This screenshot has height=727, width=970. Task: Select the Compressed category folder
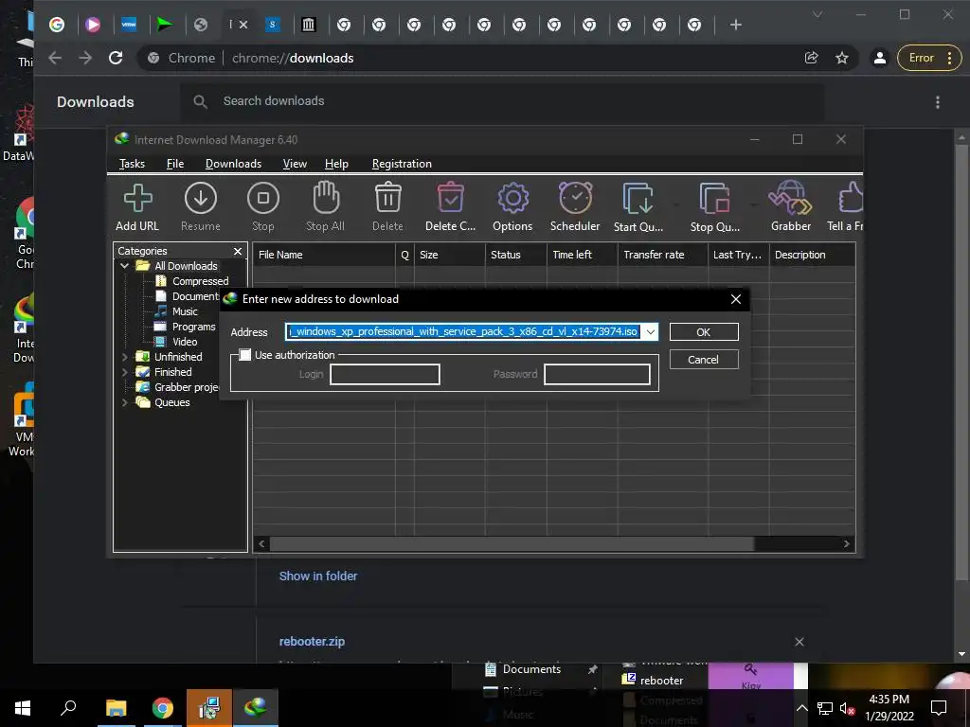click(201, 281)
